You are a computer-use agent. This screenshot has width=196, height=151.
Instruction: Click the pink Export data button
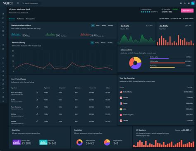point(187,10)
